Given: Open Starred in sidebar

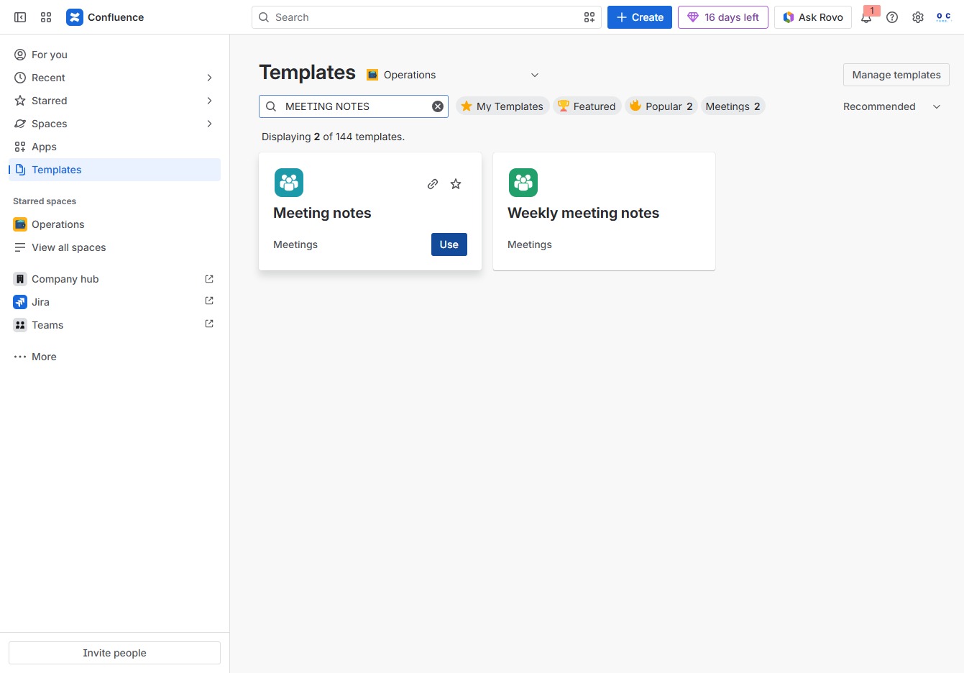Looking at the screenshot, I should click(114, 101).
